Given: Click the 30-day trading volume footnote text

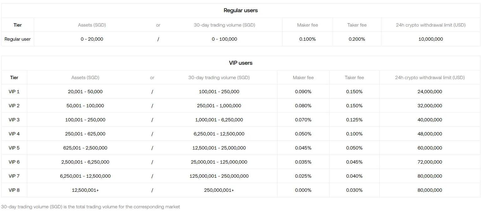Looking at the screenshot, I should pos(91,207).
